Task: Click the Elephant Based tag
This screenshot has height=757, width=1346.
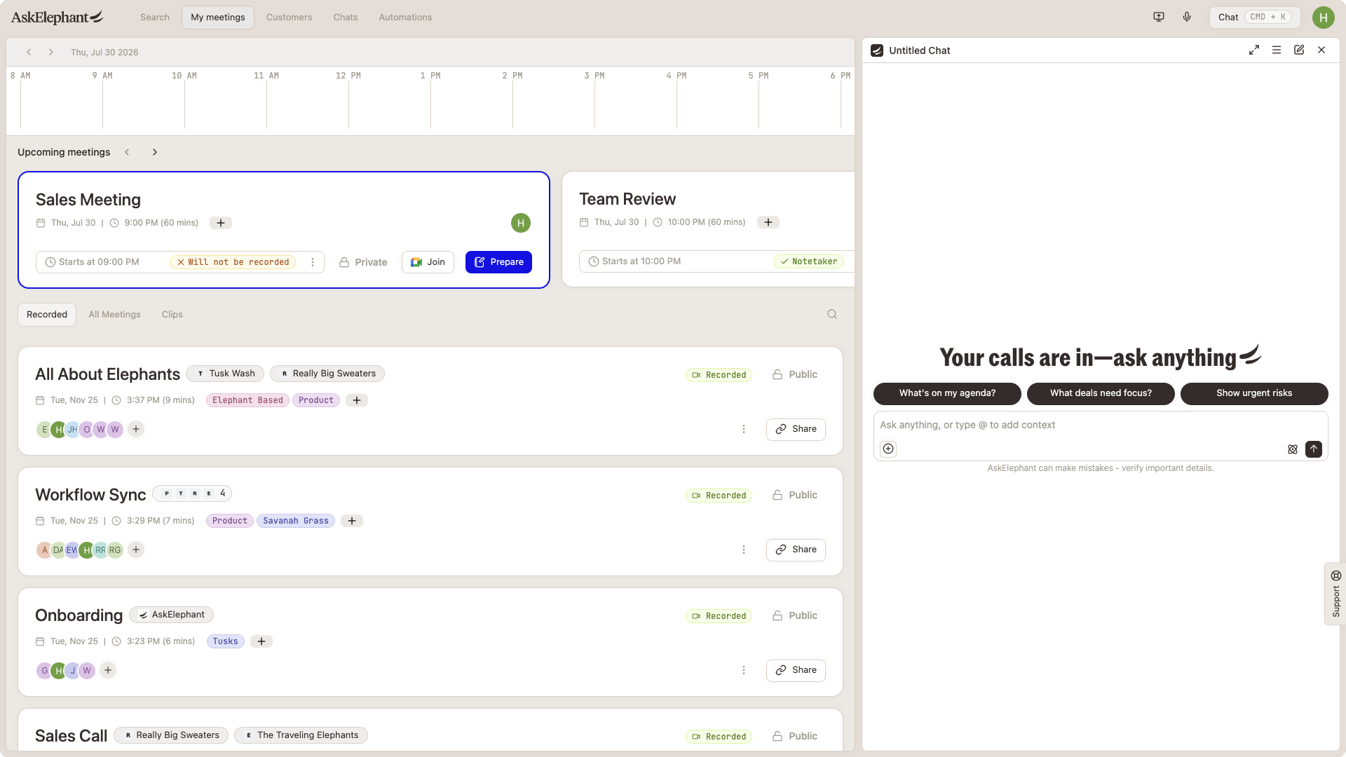Action: (247, 400)
